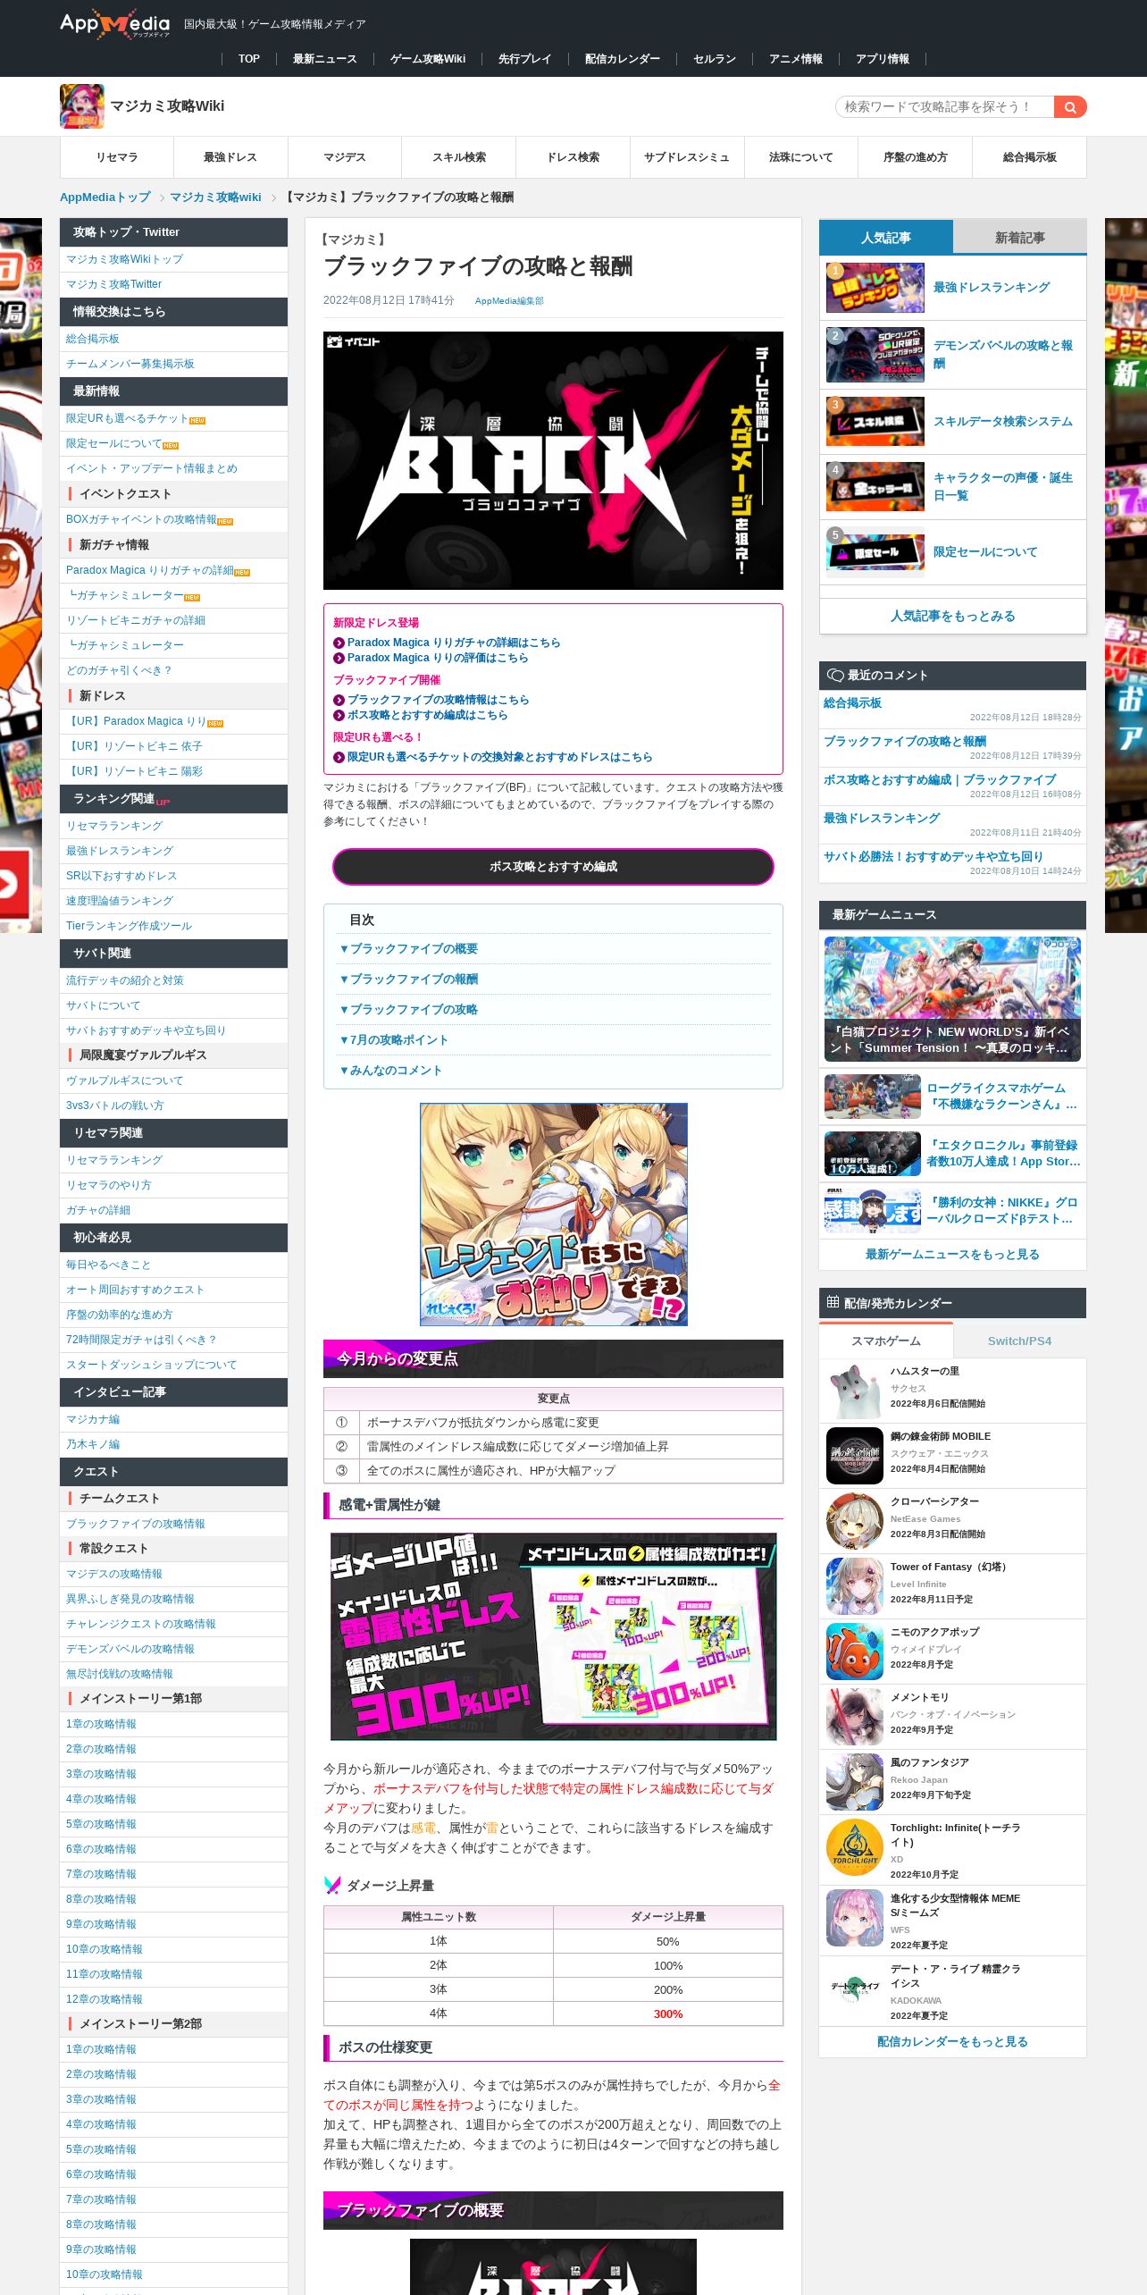This screenshot has width=1147, height=2295.
Task: Open 配信カレンダー in the top menu
Action: coord(623,59)
